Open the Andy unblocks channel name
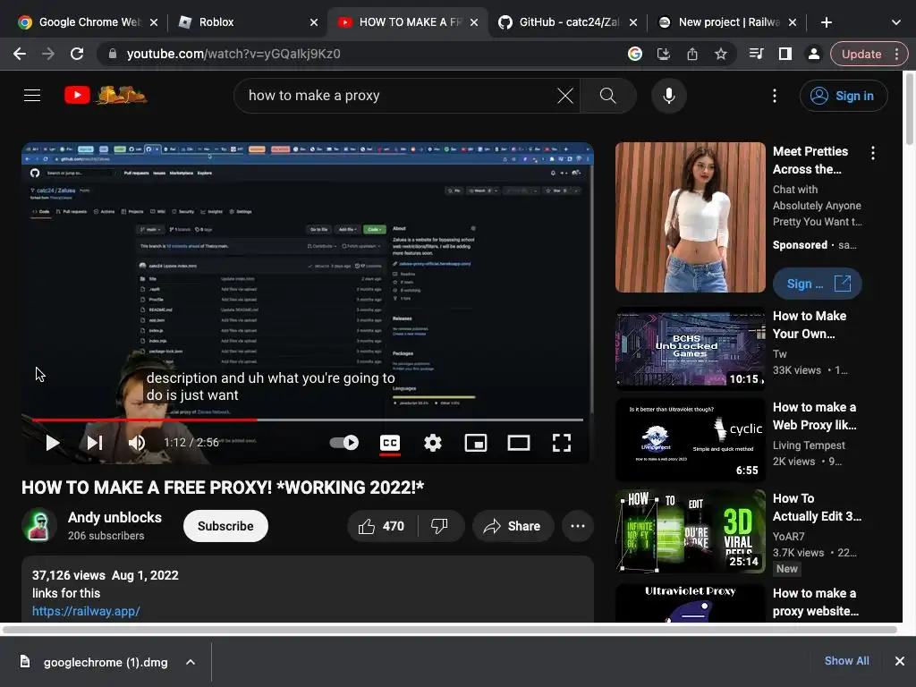Viewport: 916px width, 687px height. tap(114, 518)
